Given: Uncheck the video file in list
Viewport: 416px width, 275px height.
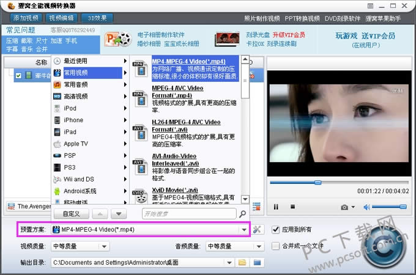Looking at the screenshot, I should pos(18,75).
